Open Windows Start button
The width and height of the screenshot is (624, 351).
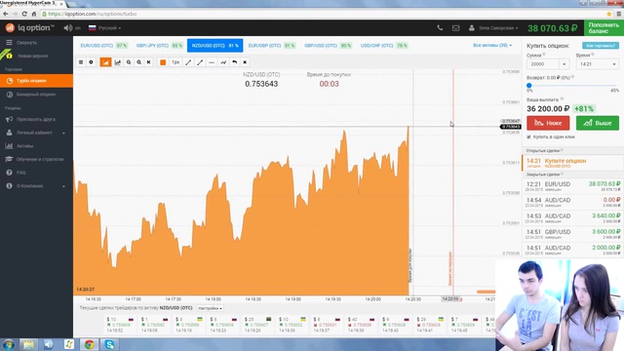pyautogui.click(x=9, y=344)
